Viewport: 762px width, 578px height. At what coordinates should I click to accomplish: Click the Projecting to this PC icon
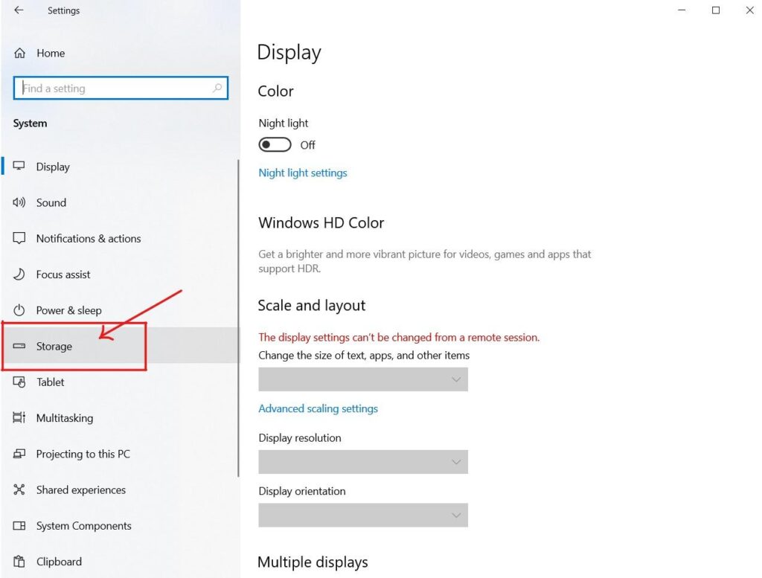click(19, 454)
